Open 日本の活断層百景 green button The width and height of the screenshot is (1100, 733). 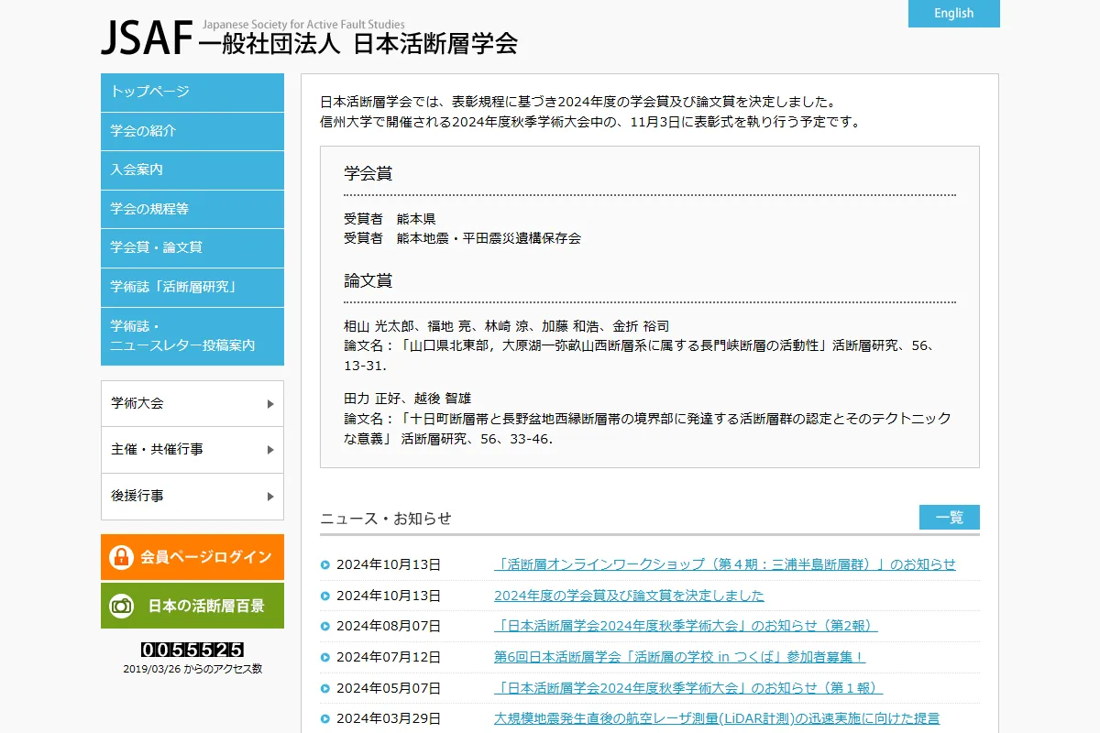192,606
